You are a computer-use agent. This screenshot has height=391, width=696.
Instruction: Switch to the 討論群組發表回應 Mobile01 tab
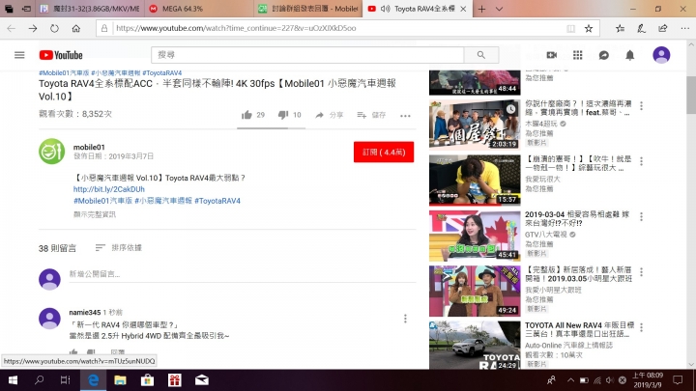coord(308,9)
